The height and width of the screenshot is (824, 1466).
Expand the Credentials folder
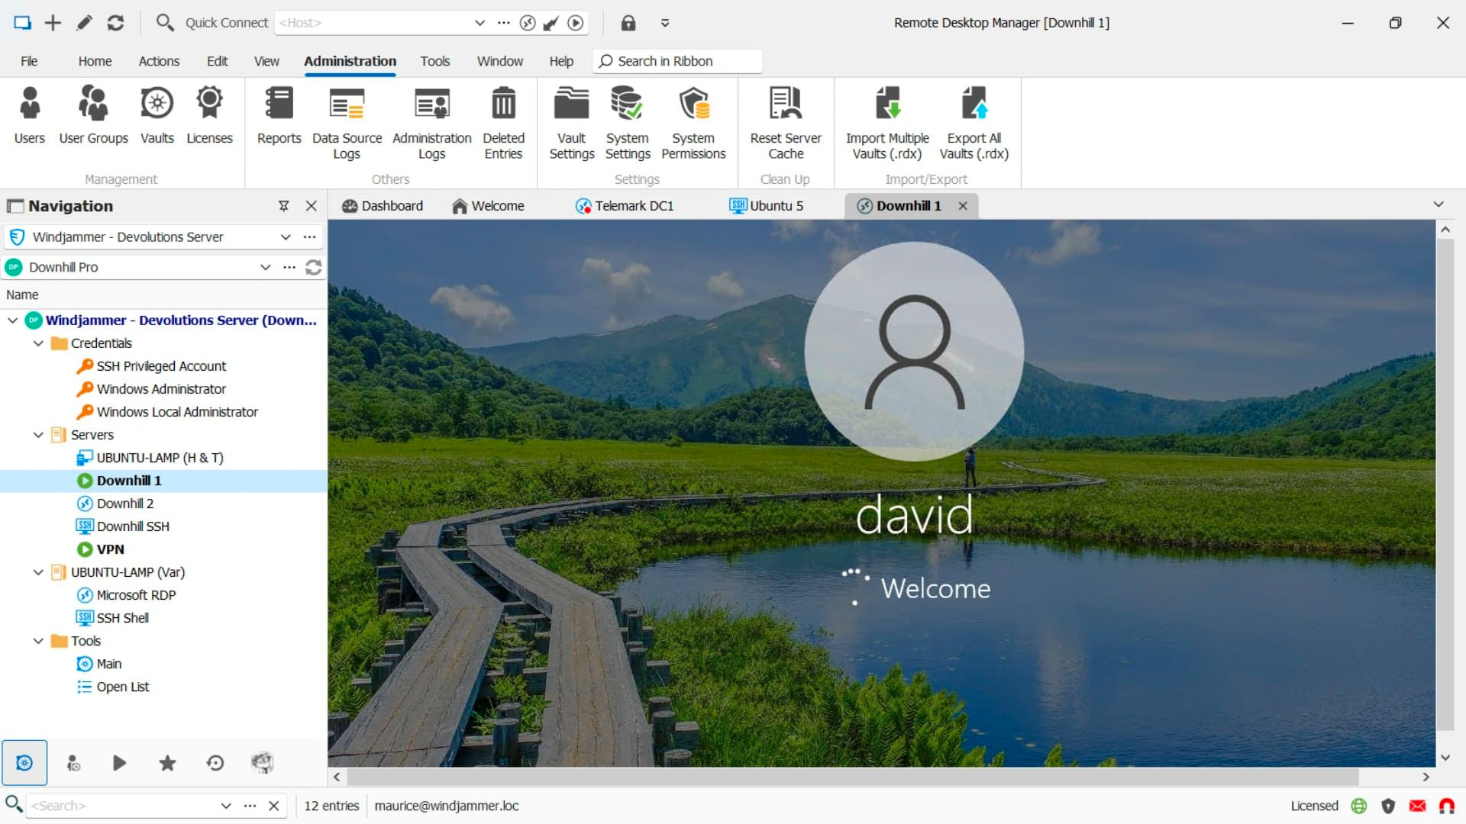[37, 342]
